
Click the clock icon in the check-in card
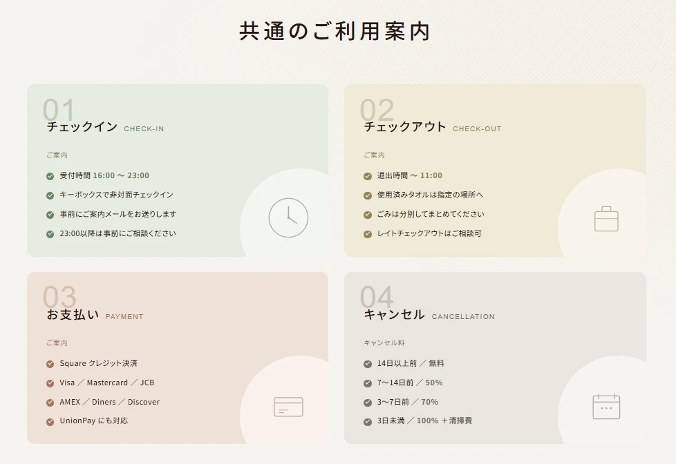coord(288,217)
